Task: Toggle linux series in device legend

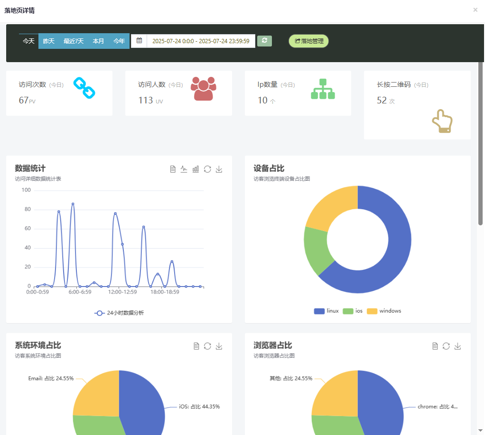Action: [x=326, y=311]
